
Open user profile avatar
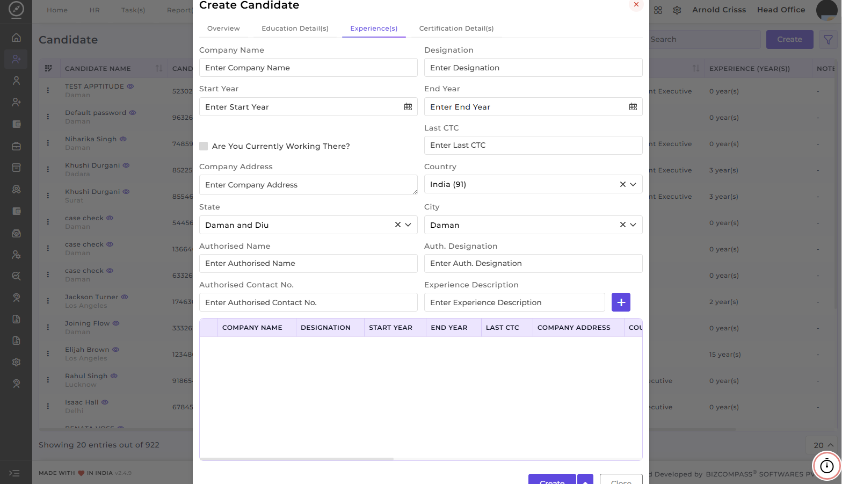pyautogui.click(x=827, y=10)
